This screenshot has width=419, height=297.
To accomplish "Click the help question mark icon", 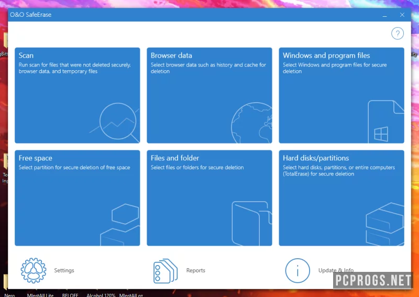I will 398,34.
